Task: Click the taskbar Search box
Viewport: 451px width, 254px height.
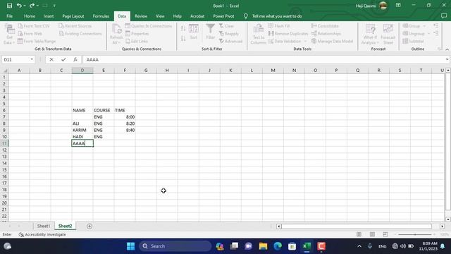Action: (x=175, y=246)
